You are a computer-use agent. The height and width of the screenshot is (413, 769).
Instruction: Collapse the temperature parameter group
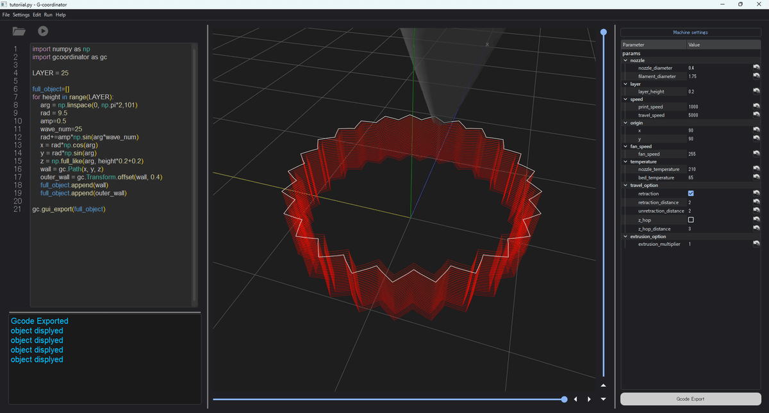[x=625, y=161]
